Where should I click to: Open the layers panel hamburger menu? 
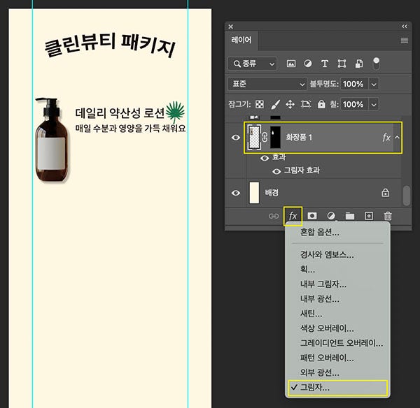click(404, 41)
